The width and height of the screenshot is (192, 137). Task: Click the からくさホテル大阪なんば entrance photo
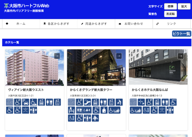pyautogui.click(x=158, y=67)
